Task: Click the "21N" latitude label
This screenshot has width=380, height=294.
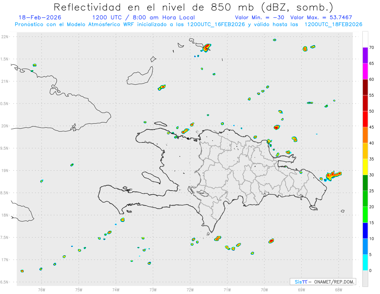Action: (x=5, y=81)
